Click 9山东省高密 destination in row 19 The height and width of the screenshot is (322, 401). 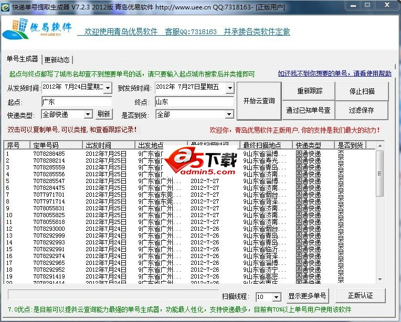[x=265, y=276]
